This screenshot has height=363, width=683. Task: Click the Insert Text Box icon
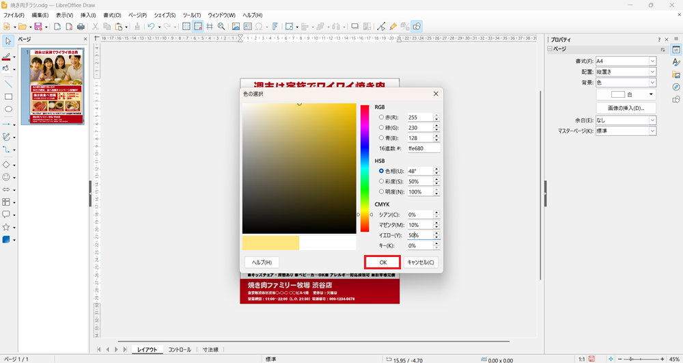247,27
